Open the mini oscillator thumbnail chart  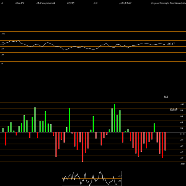click(92, 178)
